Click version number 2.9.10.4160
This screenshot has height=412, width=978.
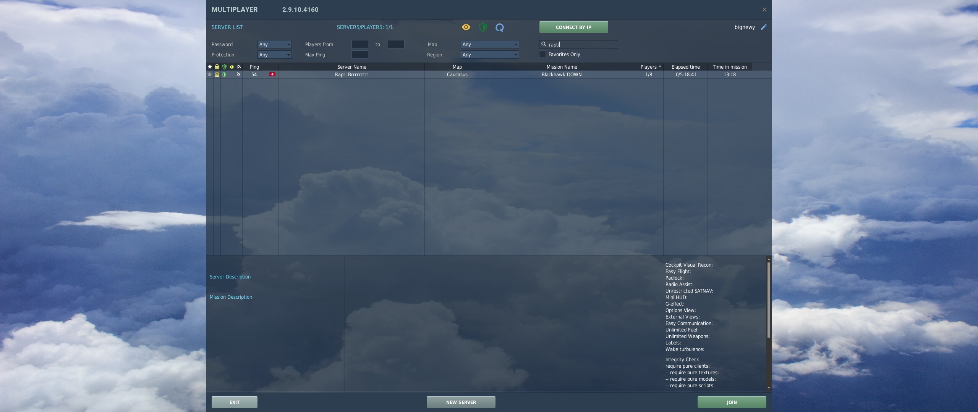tap(300, 10)
